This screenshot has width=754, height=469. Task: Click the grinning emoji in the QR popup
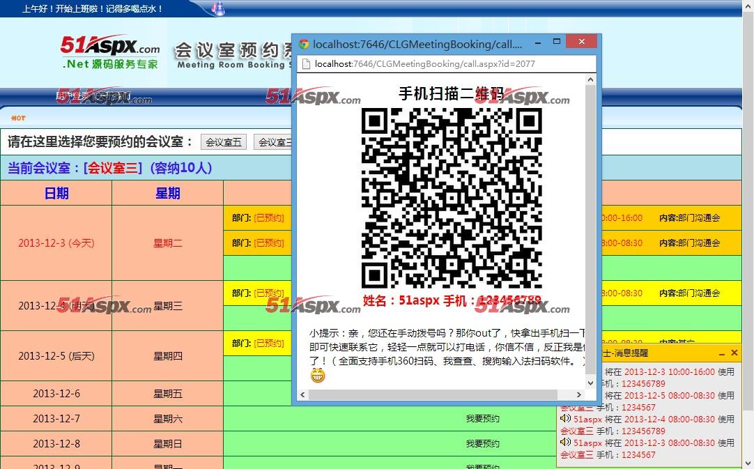click(x=317, y=375)
